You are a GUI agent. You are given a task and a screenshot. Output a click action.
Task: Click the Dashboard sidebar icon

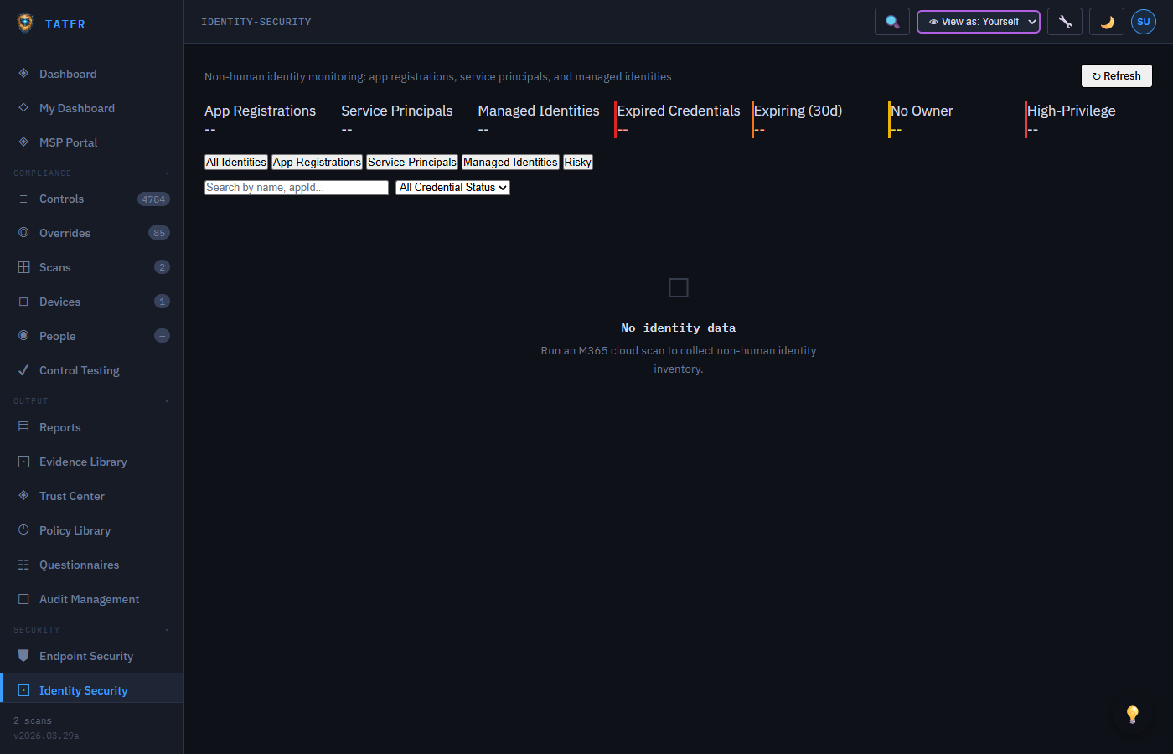pos(23,74)
